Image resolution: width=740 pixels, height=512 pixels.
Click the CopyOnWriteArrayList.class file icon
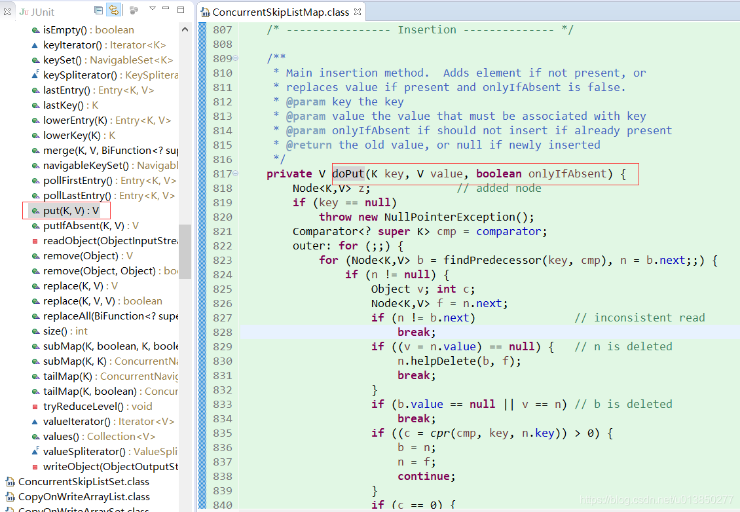click(x=10, y=498)
